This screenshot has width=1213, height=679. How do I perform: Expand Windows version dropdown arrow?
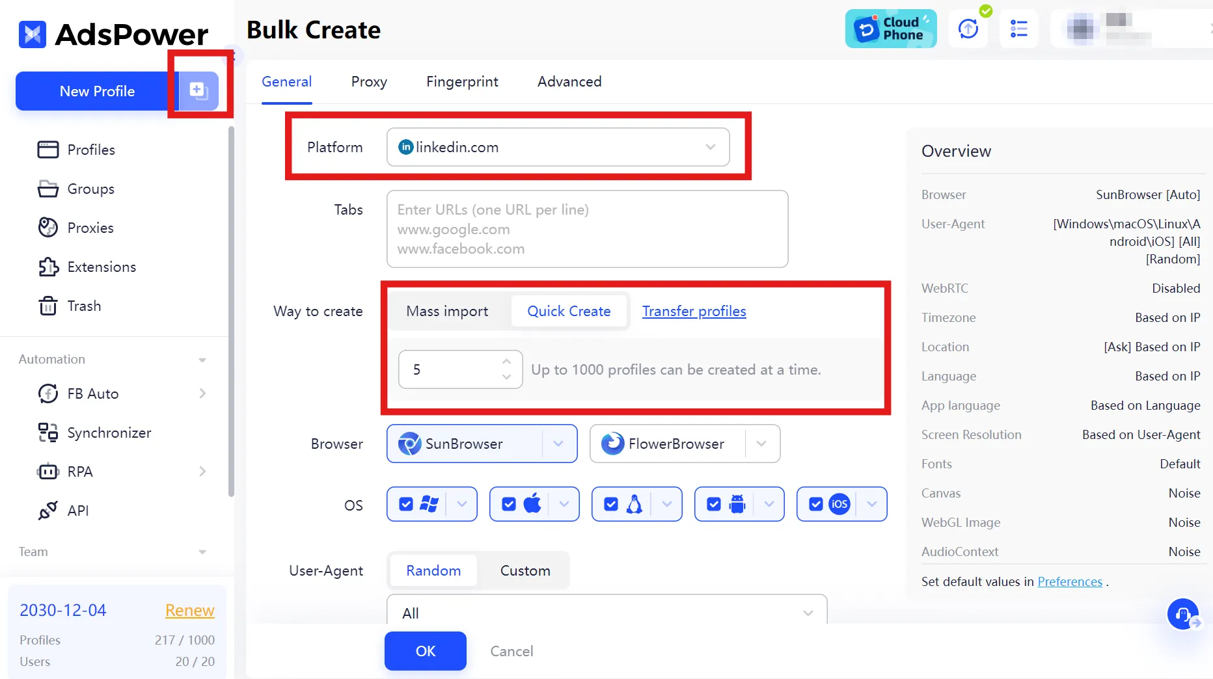coord(462,504)
